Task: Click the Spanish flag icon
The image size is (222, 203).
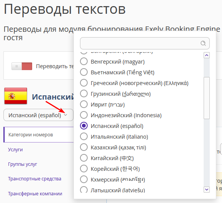Action: pyautogui.click(x=16, y=96)
